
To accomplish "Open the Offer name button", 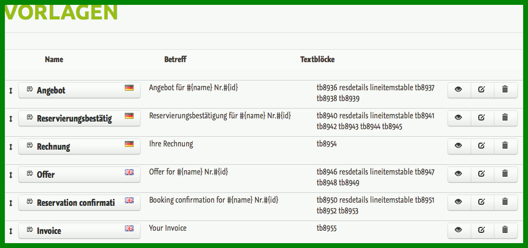I will pyautogui.click(x=79, y=174).
